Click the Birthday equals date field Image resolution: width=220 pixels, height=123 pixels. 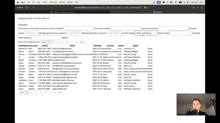click(31, 33)
